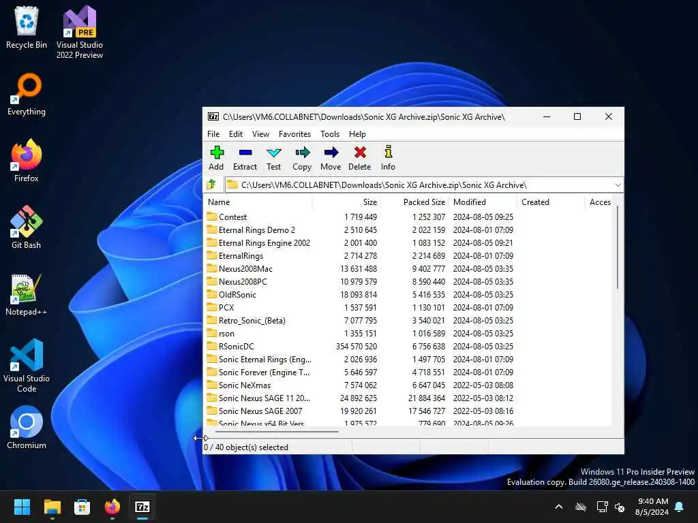Select the Visual Studio Code desktop icon
Screen dimensions: 698x523
click(x=27, y=366)
